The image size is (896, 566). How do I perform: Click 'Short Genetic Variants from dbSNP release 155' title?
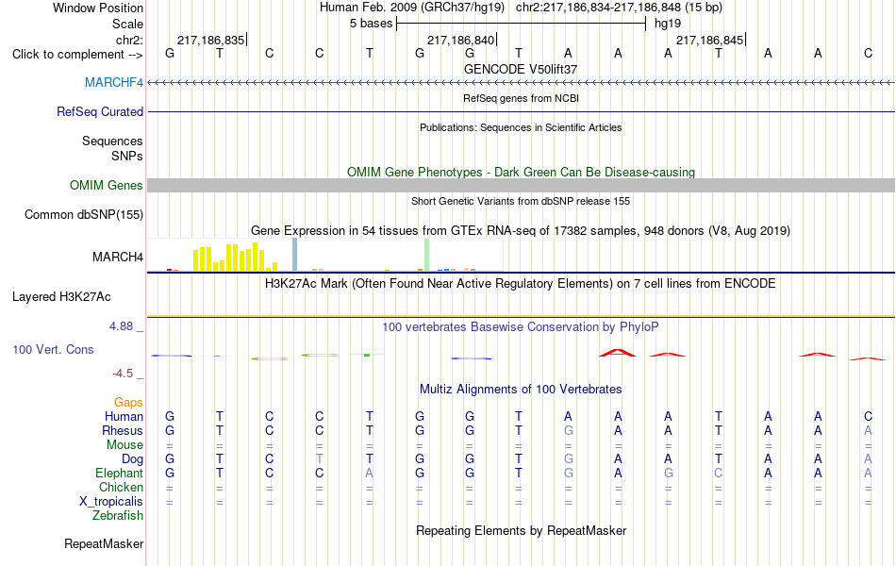521,201
